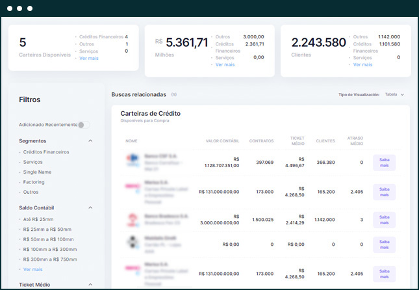Click Saiba mais for the Bradesco row

click(x=384, y=220)
